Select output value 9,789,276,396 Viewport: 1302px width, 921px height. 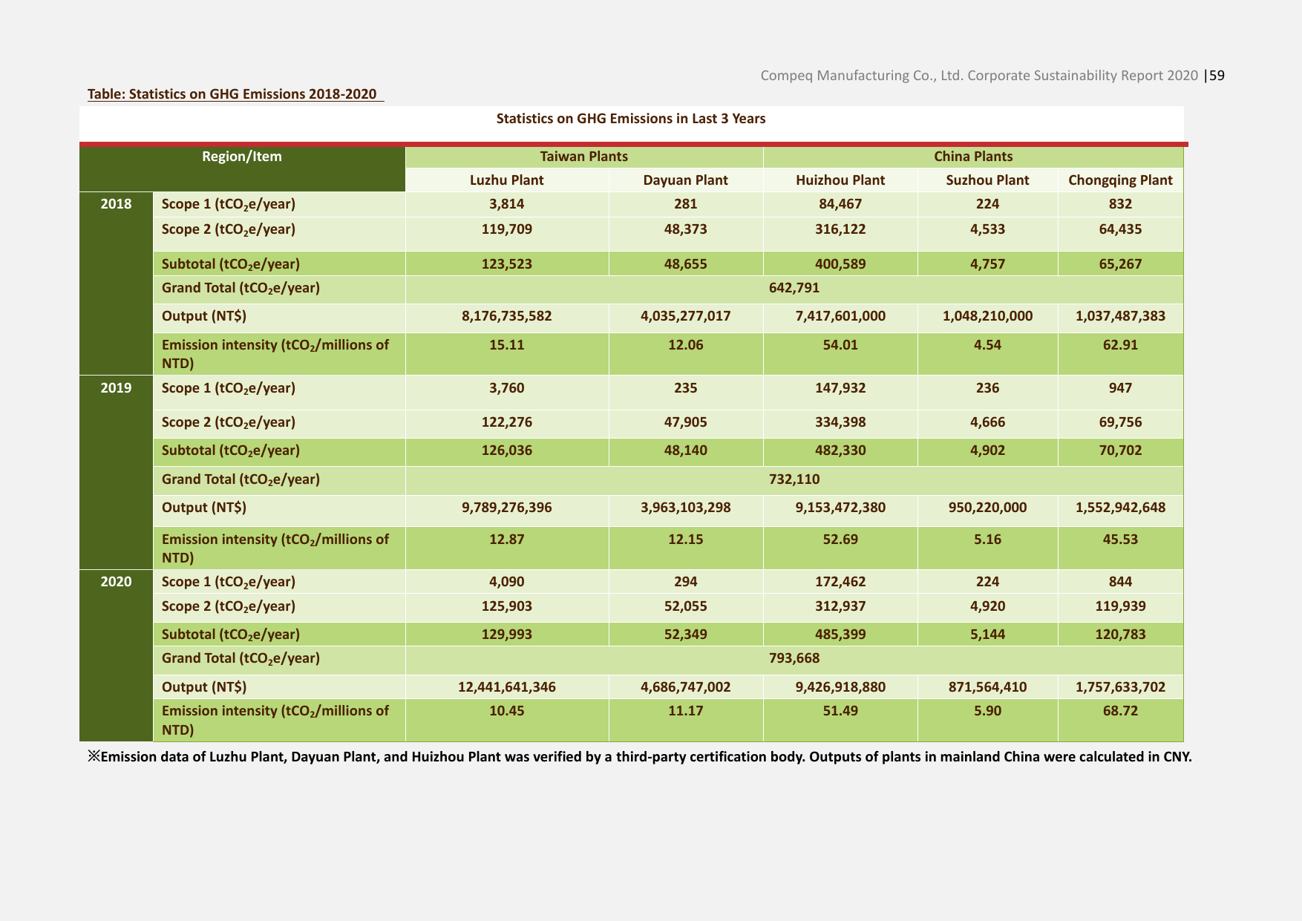click(x=507, y=508)
